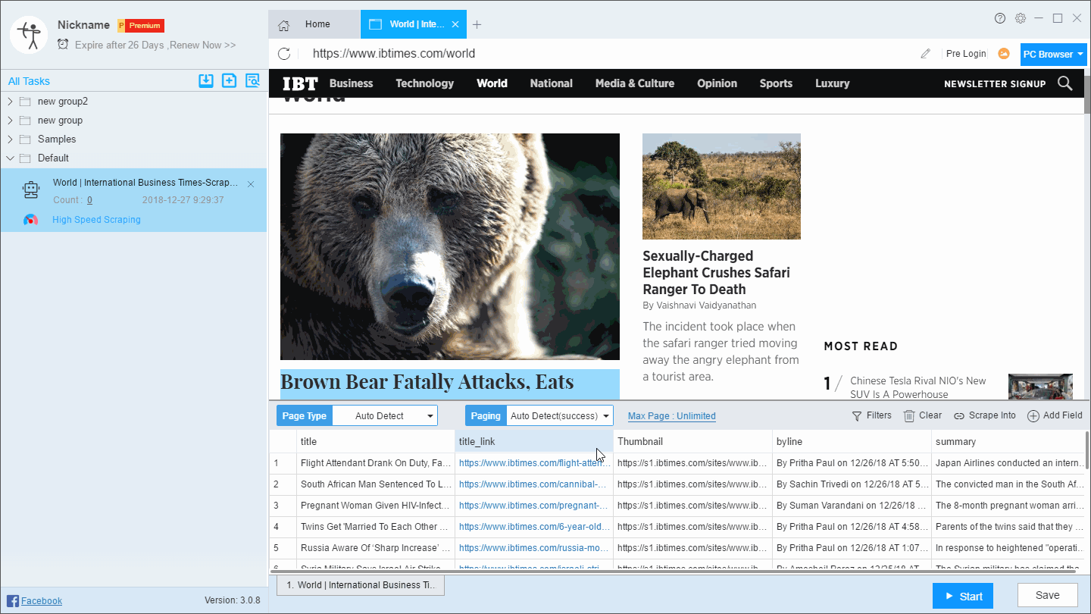Screen dimensions: 1091x614
Task: Open Sexually-Charged Elephant article headline
Action: (716, 272)
